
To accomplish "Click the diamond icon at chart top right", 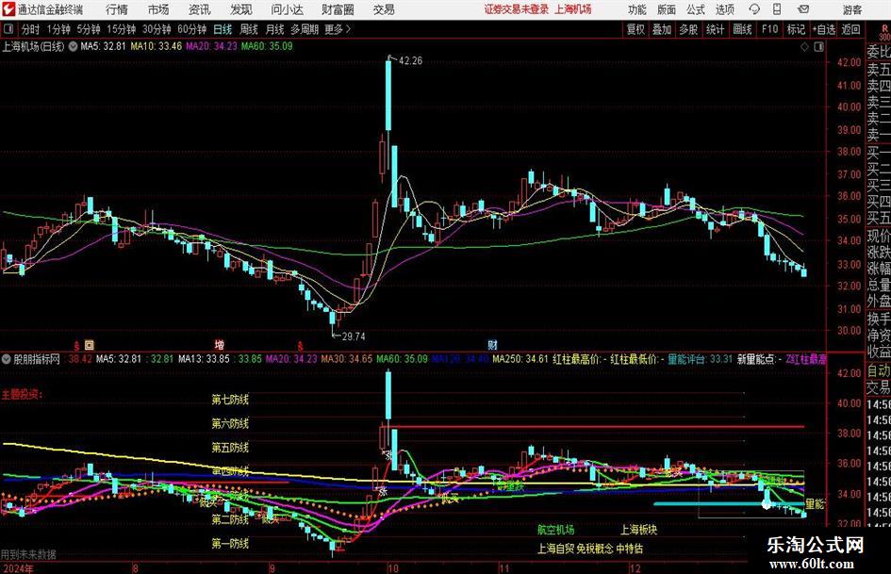I will [804, 47].
